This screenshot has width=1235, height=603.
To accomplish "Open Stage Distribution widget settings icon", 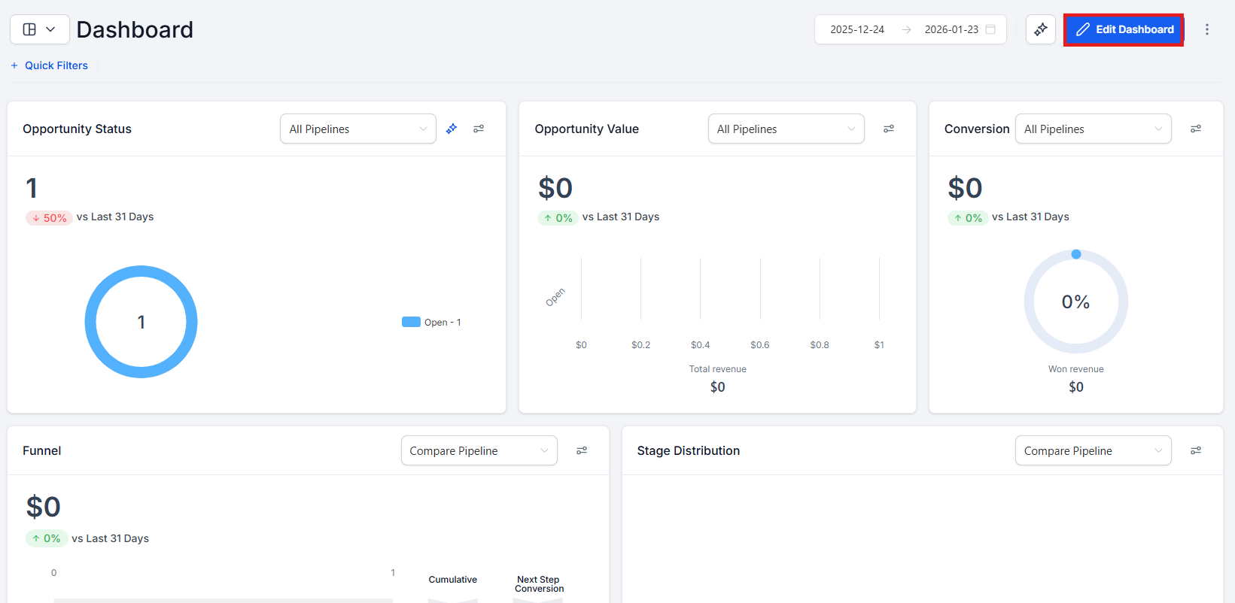I will click(x=1196, y=450).
